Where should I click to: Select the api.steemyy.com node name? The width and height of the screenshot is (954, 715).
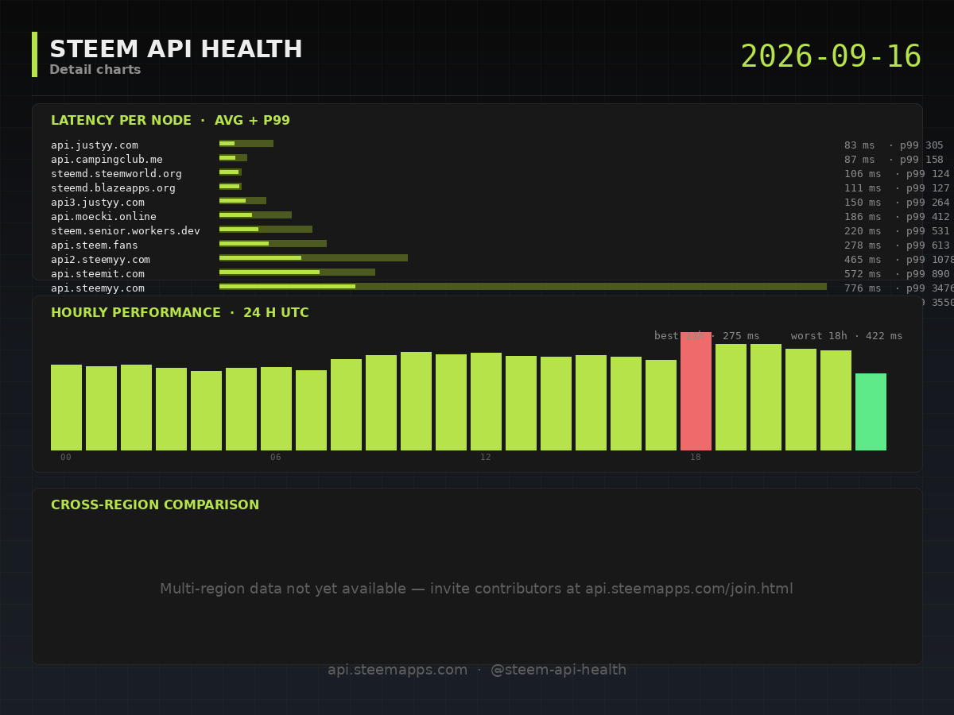coord(98,288)
